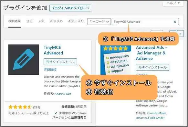This screenshot has width=188, height=127.
Task: Click the Advanced Ads plugin thumbnail image
Action: (116, 60)
